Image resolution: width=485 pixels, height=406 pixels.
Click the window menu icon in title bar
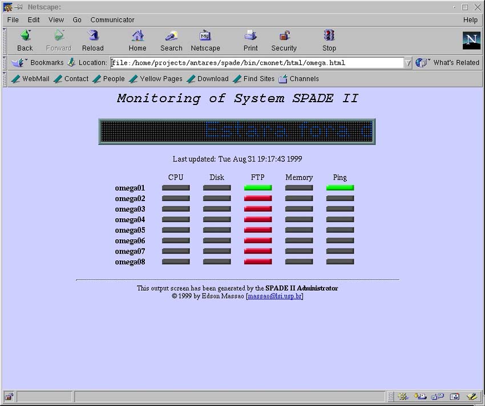coord(7,7)
